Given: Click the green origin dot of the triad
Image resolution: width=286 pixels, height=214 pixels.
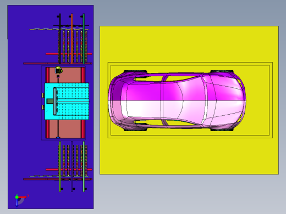Looking at the screenshot, I should [16, 197].
